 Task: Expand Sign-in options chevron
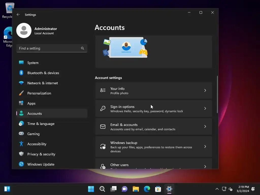tap(205, 108)
